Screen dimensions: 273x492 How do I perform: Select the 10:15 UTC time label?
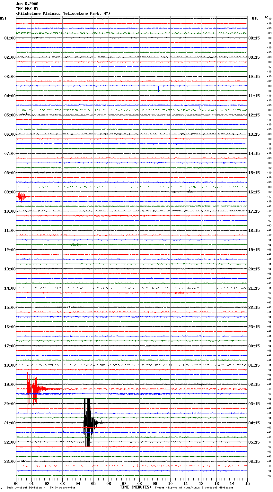(x=254, y=77)
